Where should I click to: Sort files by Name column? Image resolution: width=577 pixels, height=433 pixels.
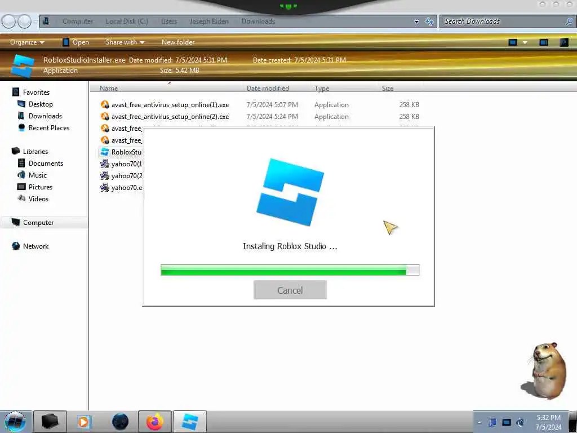click(x=109, y=89)
